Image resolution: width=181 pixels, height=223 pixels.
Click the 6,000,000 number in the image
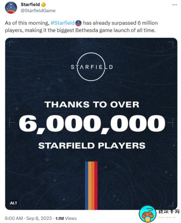tap(92, 124)
